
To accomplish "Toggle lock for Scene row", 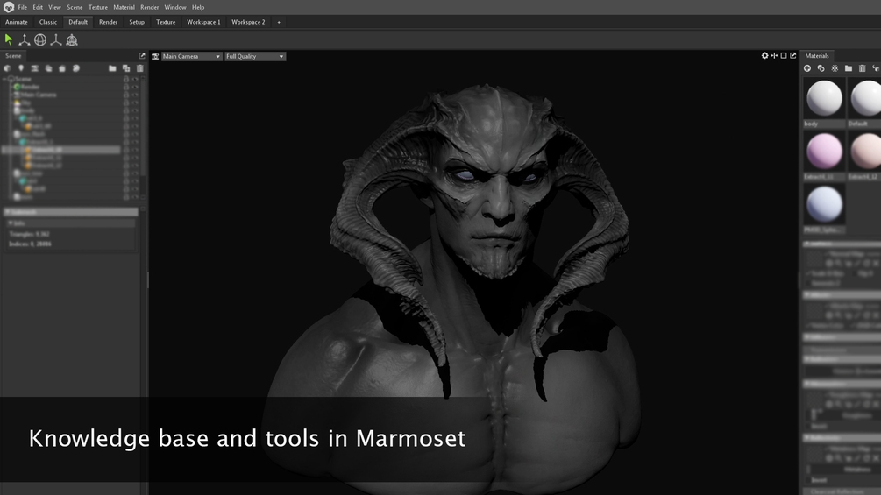I will (x=126, y=79).
